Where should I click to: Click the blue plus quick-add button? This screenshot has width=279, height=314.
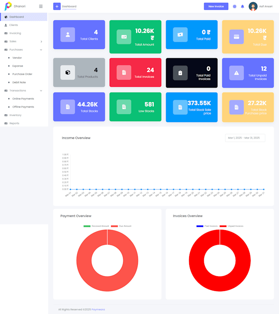[x=57, y=7]
